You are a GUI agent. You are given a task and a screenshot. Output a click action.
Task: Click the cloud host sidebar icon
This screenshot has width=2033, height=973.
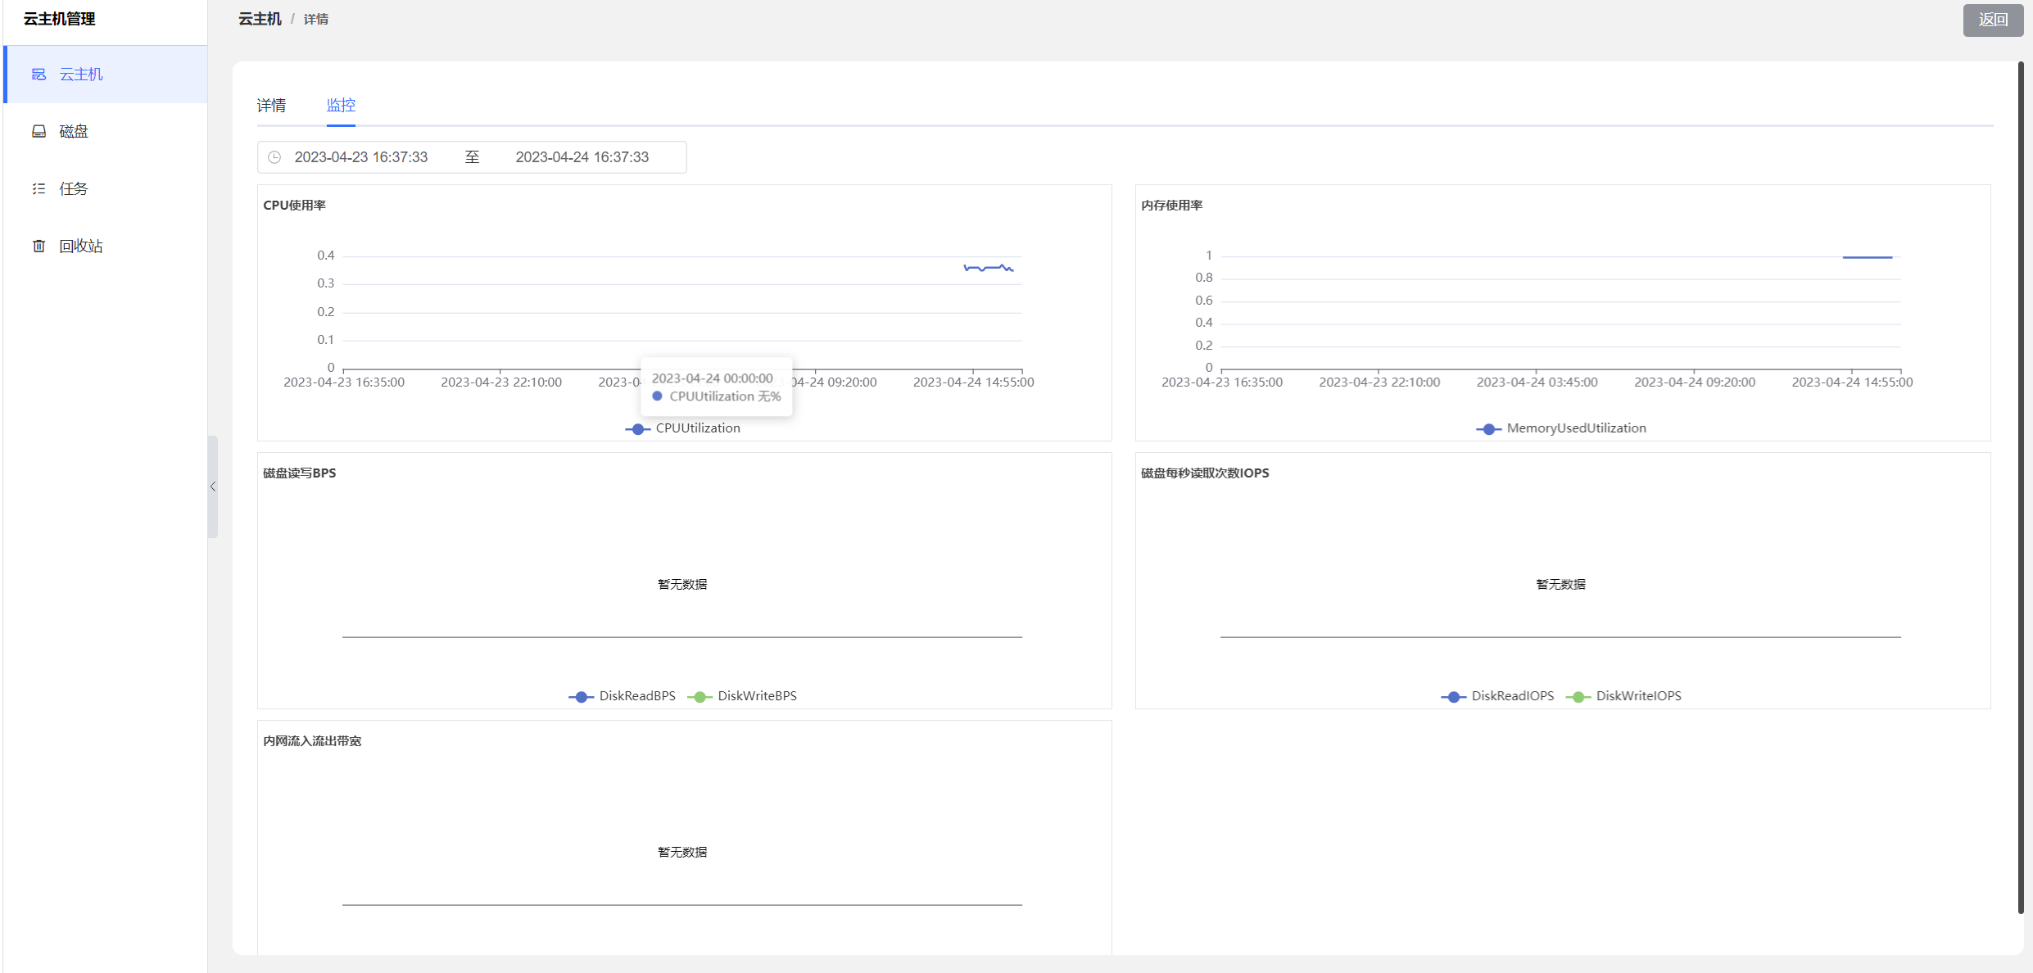pyautogui.click(x=38, y=75)
